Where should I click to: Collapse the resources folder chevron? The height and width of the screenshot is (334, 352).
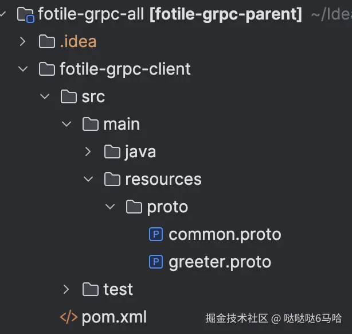88,179
